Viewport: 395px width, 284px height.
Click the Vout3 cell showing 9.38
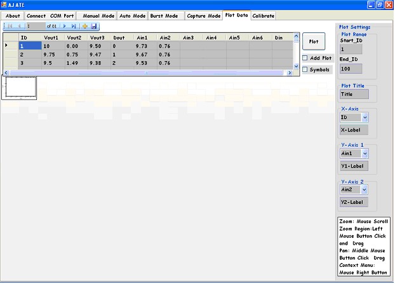[99, 63]
